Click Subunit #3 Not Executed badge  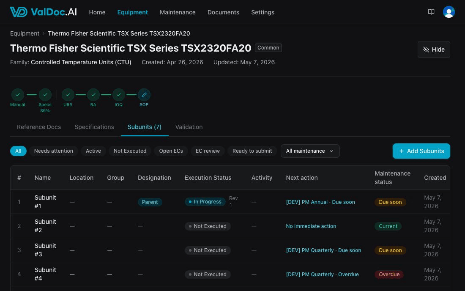click(x=207, y=250)
